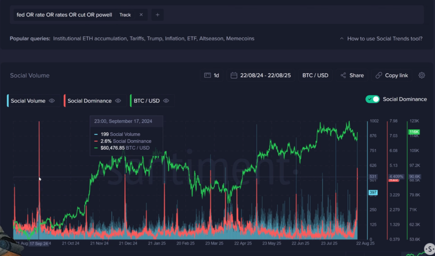Click the Tariffs popular query link
This screenshot has height=256, width=435.
(x=138, y=38)
